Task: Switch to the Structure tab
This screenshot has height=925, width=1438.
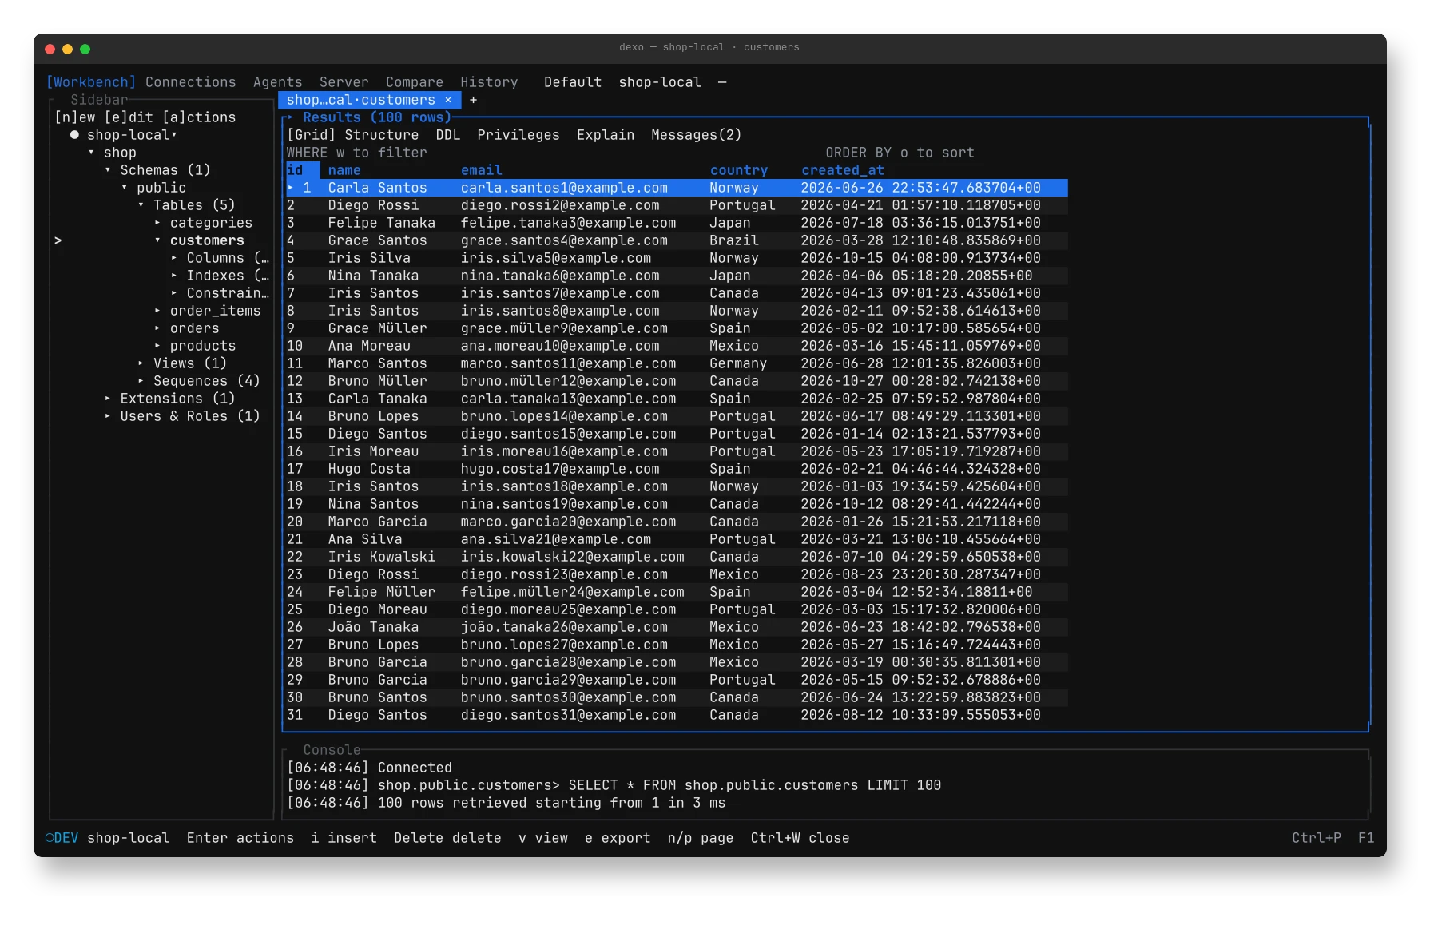Action: point(381,135)
